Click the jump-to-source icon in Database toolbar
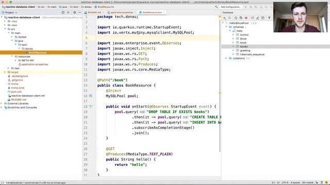 pos(241,18)
